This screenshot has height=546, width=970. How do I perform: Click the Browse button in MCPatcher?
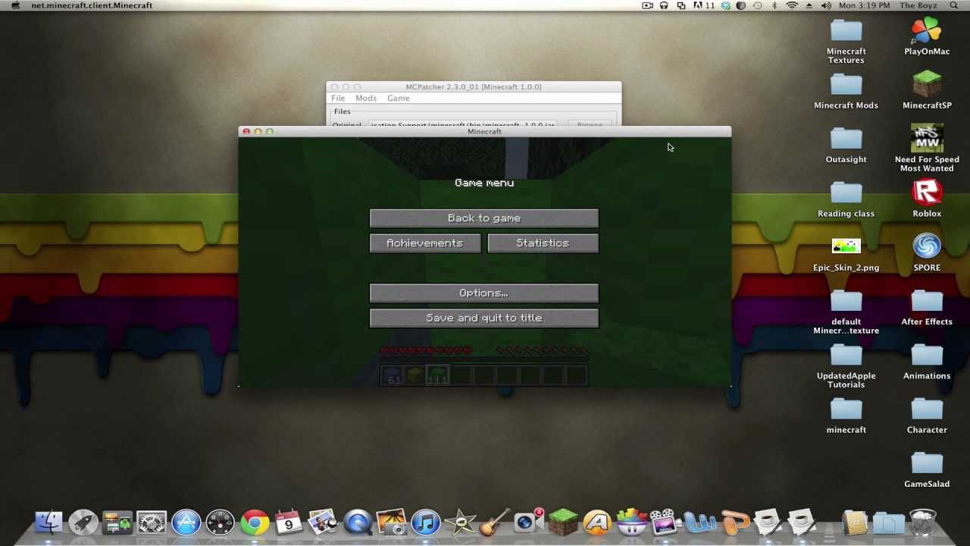[590, 124]
